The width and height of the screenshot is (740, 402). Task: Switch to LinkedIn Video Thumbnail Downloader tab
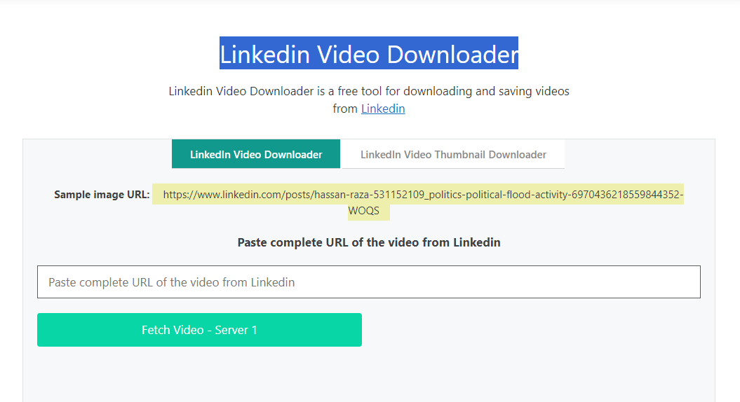pos(453,154)
